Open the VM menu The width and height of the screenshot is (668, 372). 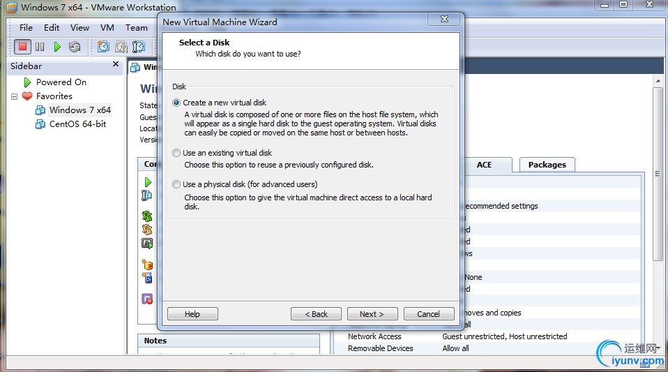point(107,28)
